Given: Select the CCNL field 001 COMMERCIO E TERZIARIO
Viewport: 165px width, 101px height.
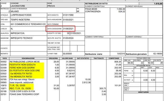Looking at the screenshot, I should coord(28,24).
